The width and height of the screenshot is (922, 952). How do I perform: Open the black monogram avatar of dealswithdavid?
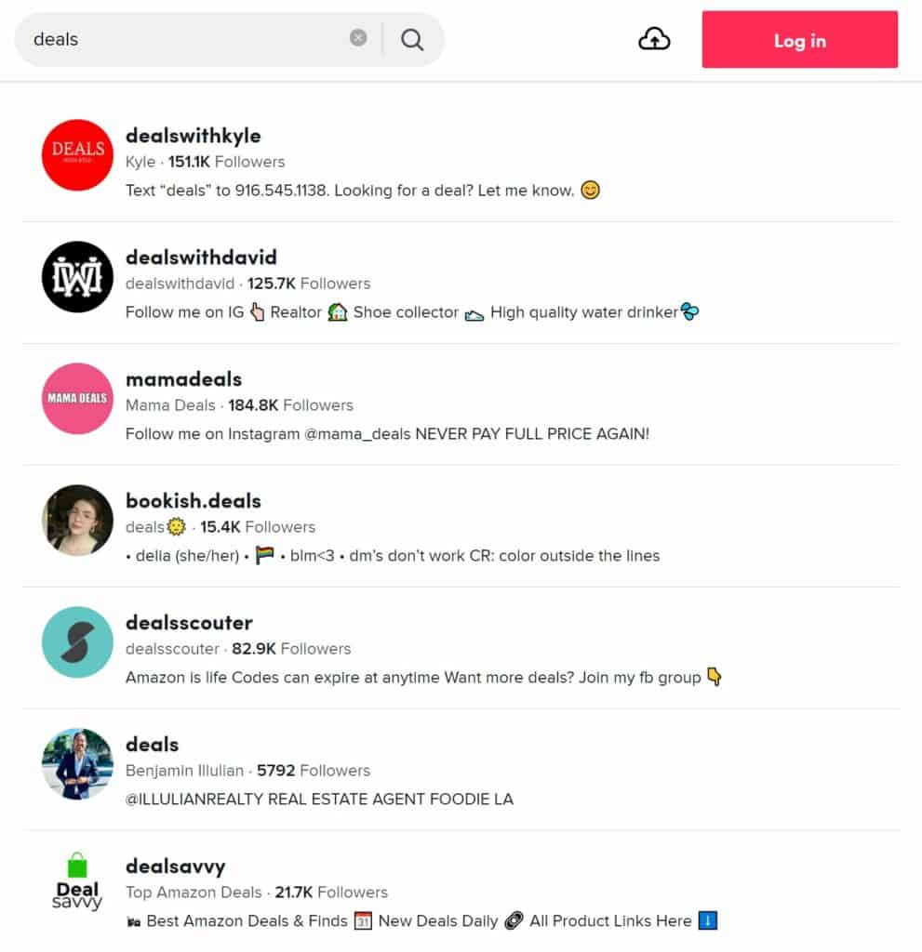point(77,277)
